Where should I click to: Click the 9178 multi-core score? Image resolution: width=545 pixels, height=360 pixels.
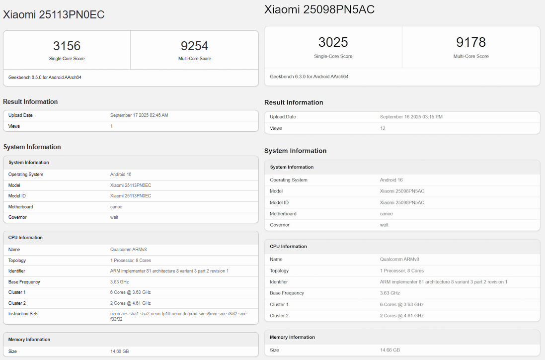(470, 42)
